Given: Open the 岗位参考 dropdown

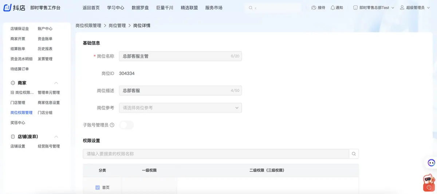Looking at the screenshot, I should pos(180,108).
